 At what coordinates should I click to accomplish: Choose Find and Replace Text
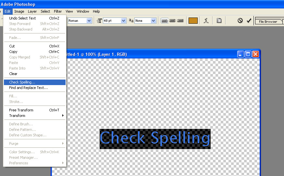pyautogui.click(x=28, y=88)
